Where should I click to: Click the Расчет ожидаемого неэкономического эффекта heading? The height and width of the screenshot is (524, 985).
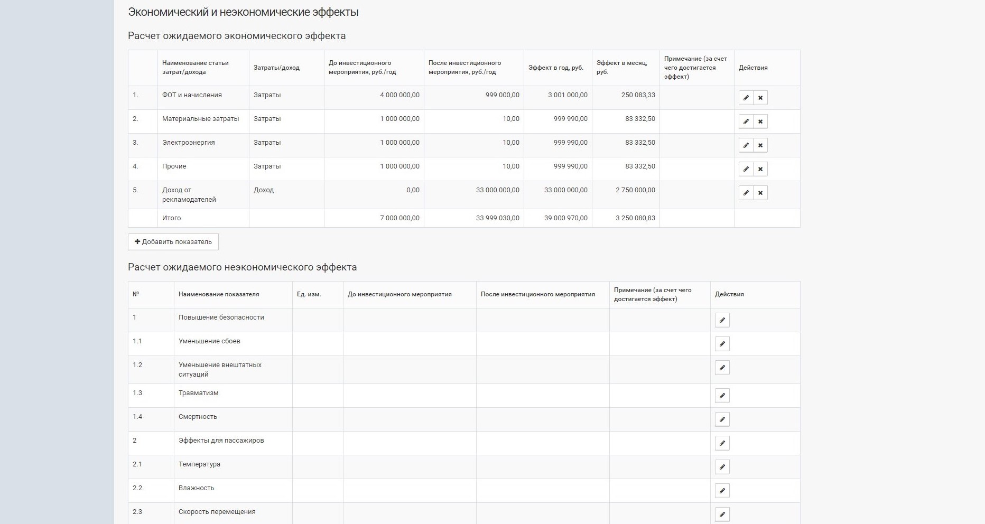click(x=243, y=267)
